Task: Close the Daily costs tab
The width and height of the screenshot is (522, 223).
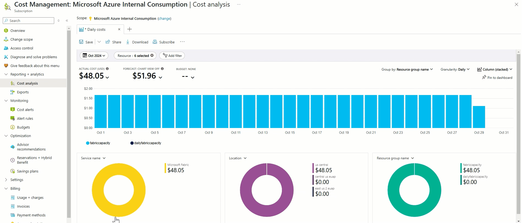Action: [x=119, y=29]
